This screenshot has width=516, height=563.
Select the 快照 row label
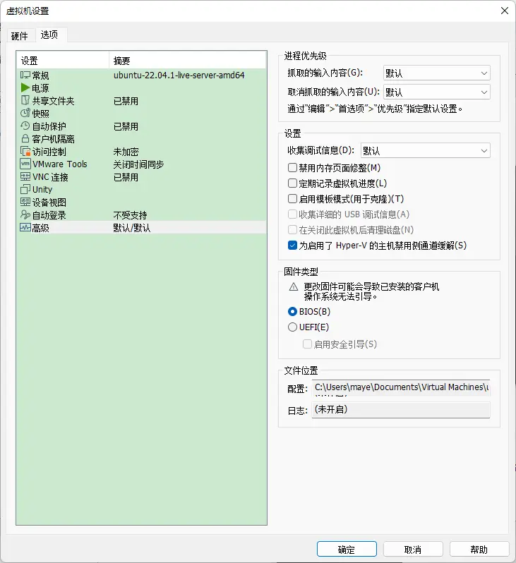(40, 114)
